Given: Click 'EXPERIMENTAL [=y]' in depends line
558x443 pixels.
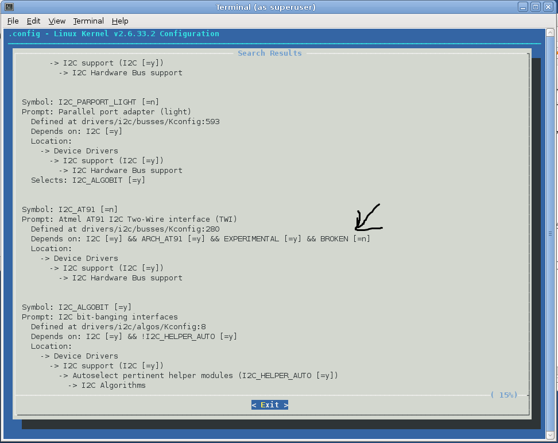Looking at the screenshot, I should (262, 239).
